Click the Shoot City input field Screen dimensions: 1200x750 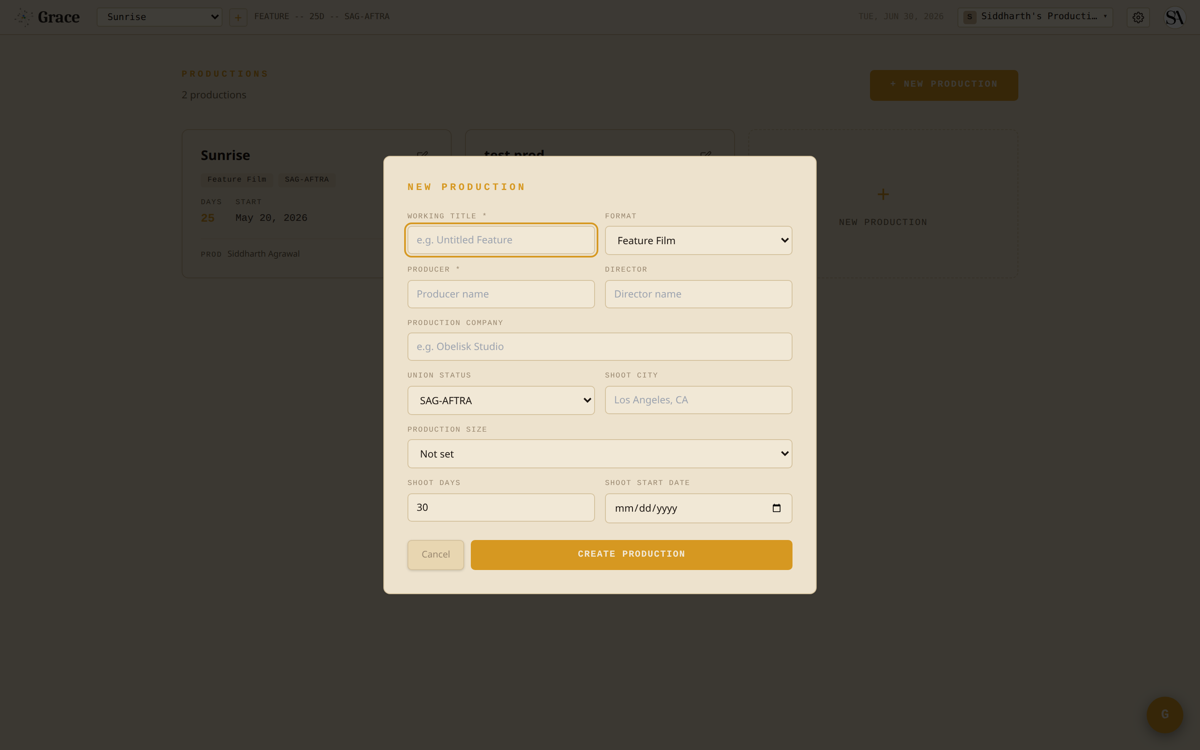pyautogui.click(x=698, y=400)
